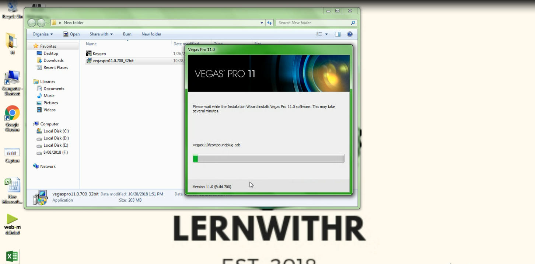
Task: Open the Pictures library
Action: click(x=51, y=103)
